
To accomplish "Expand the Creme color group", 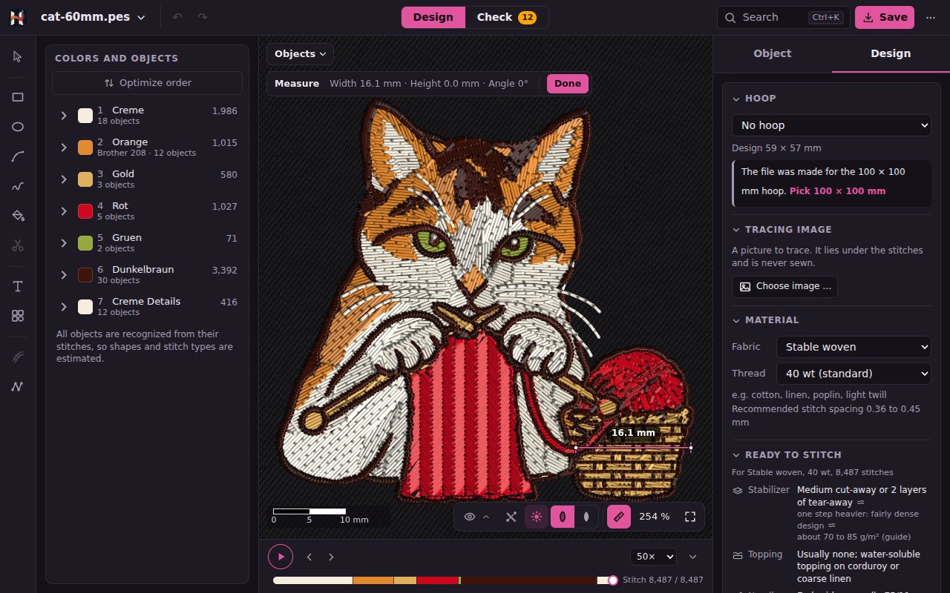I will 64,115.
